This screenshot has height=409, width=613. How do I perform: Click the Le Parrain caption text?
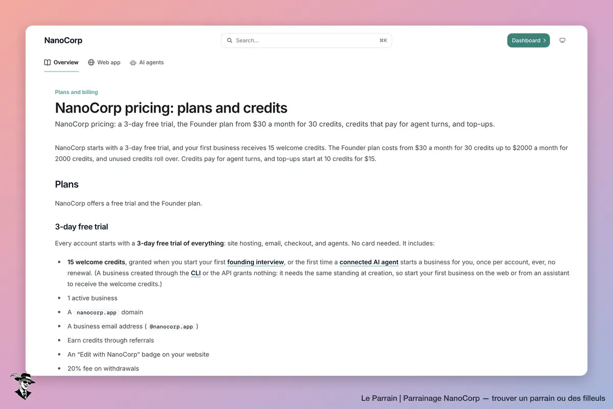[x=483, y=398]
